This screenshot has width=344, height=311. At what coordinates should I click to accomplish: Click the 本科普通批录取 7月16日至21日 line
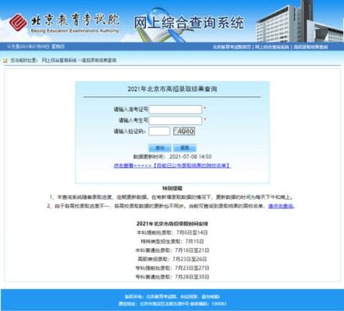click(172, 250)
